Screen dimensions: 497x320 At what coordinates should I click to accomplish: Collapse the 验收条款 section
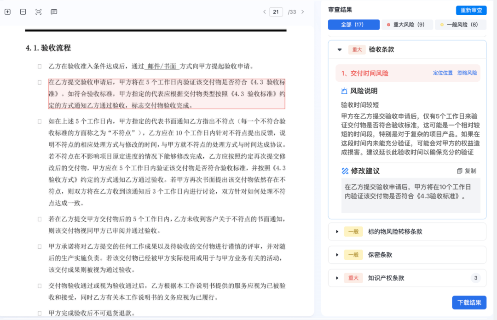coord(340,49)
